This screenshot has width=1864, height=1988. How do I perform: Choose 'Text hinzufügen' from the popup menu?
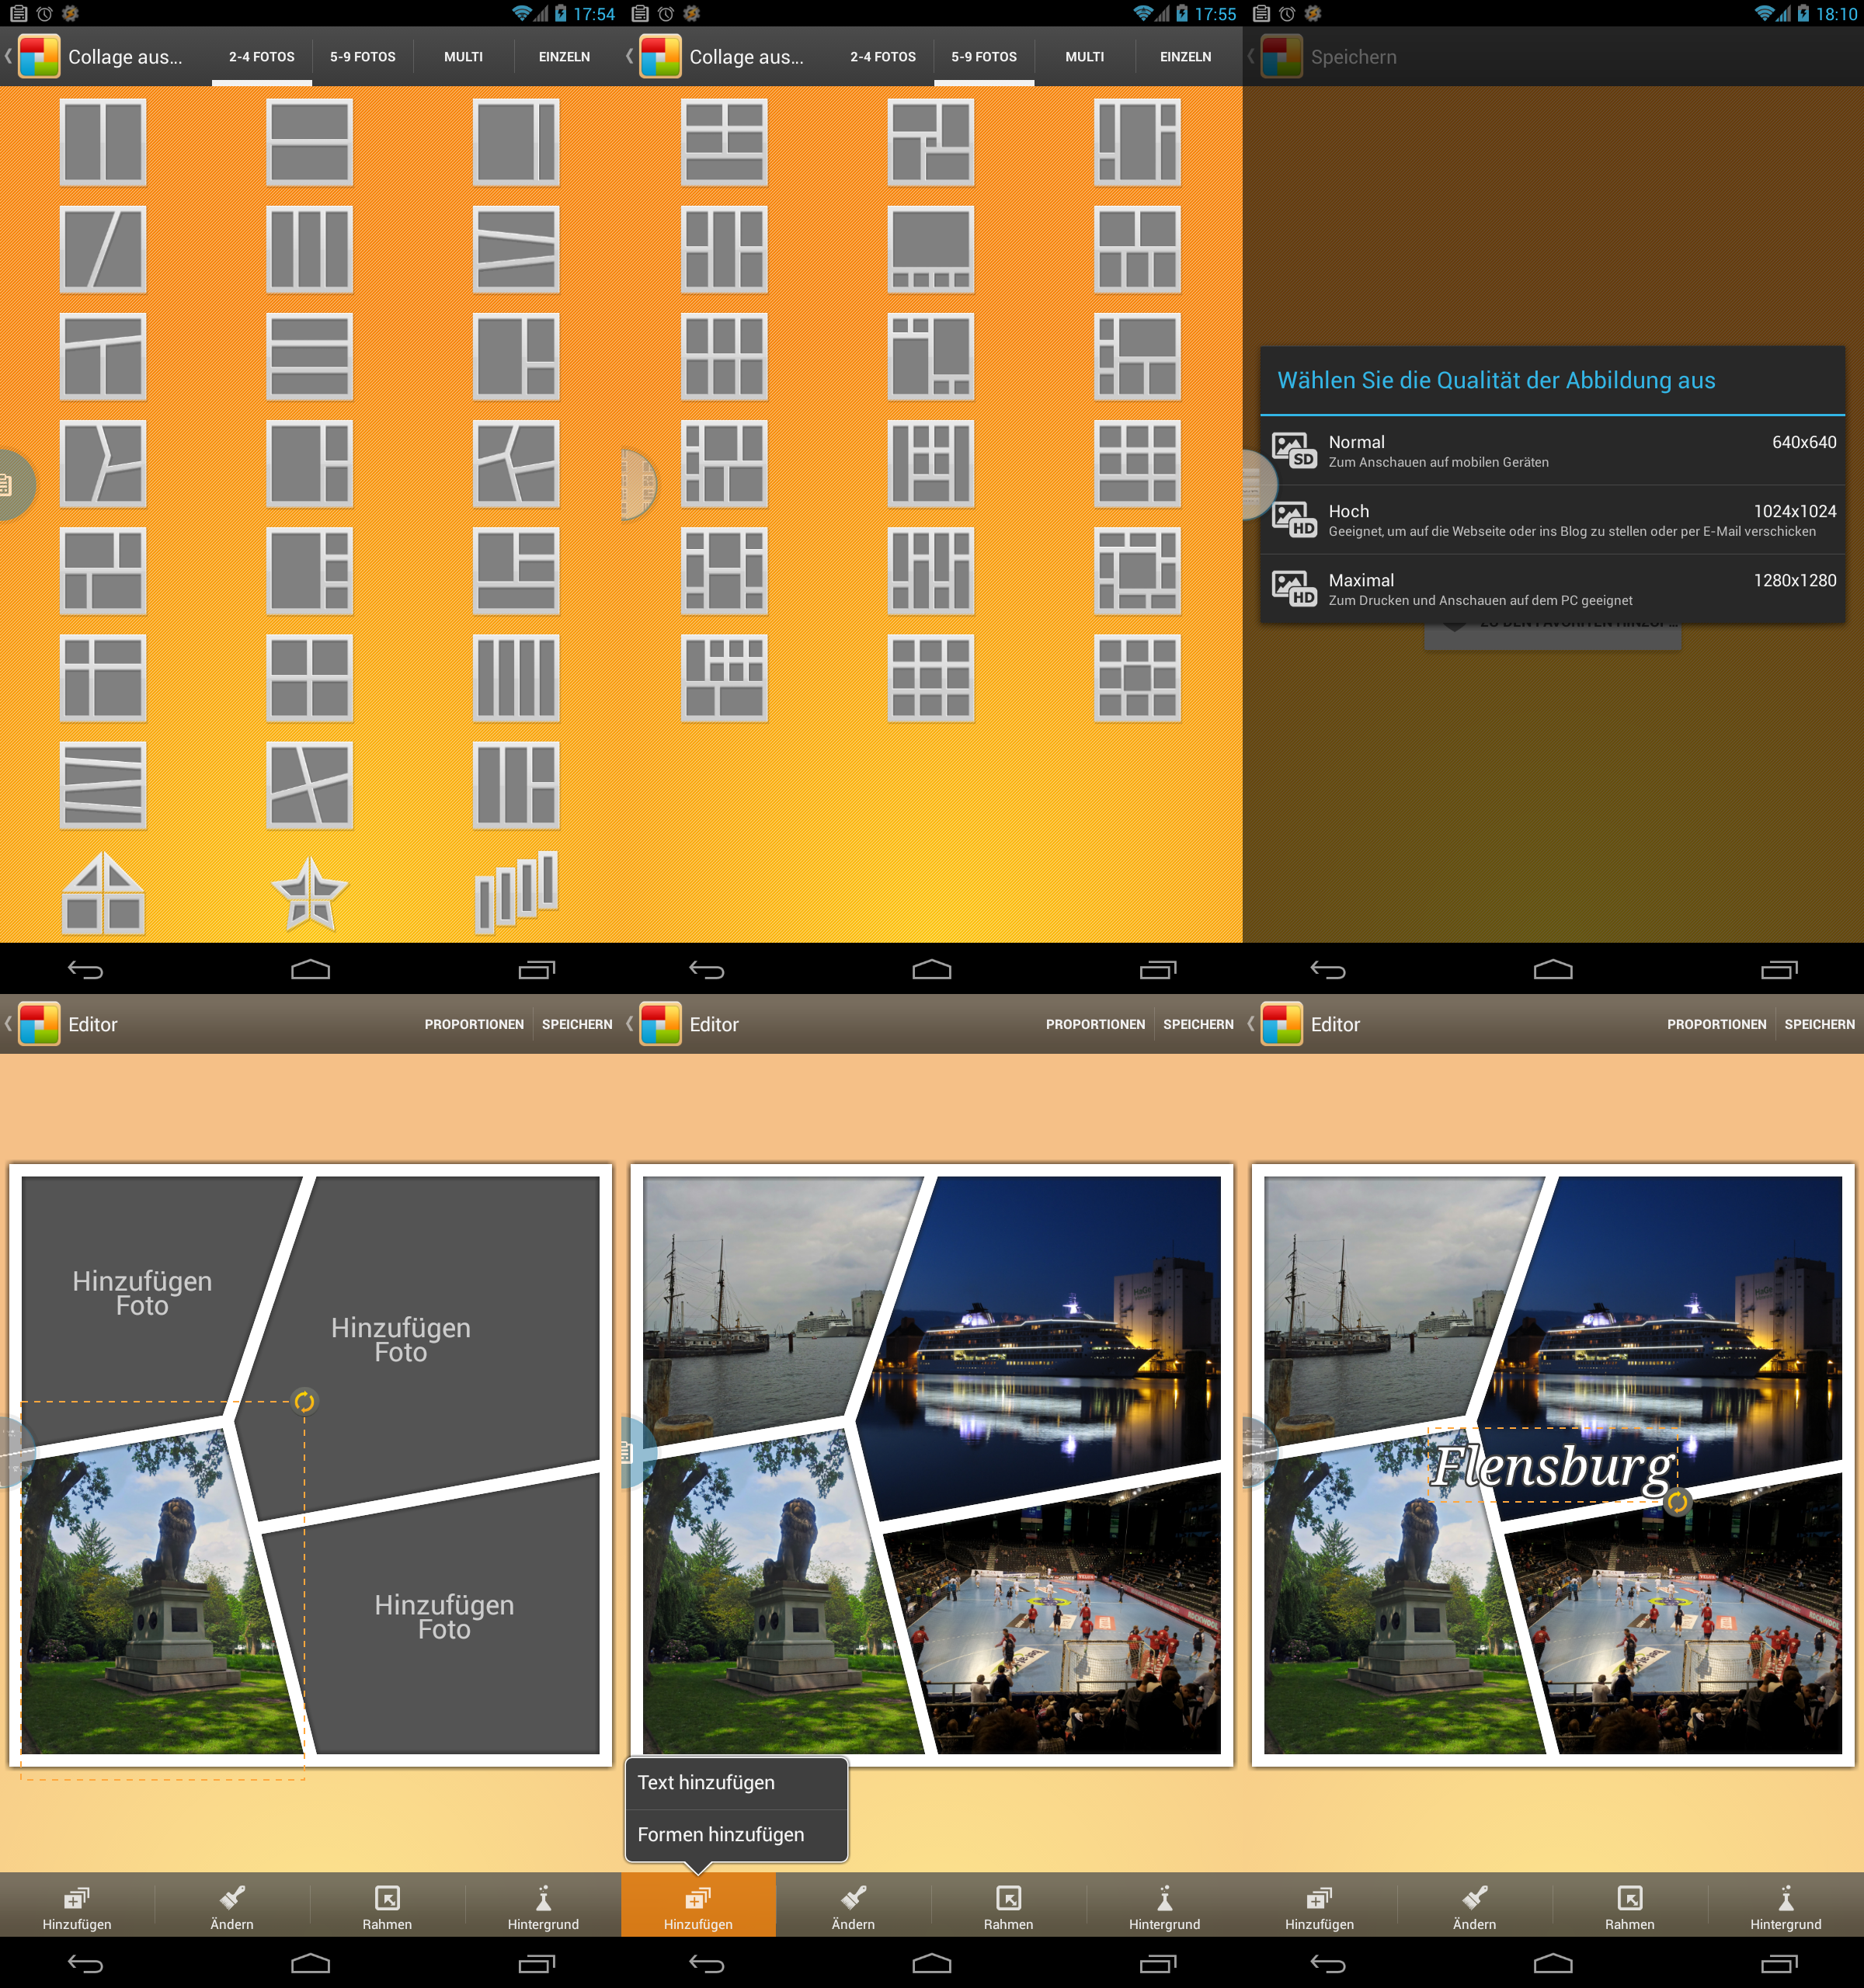point(737,1783)
